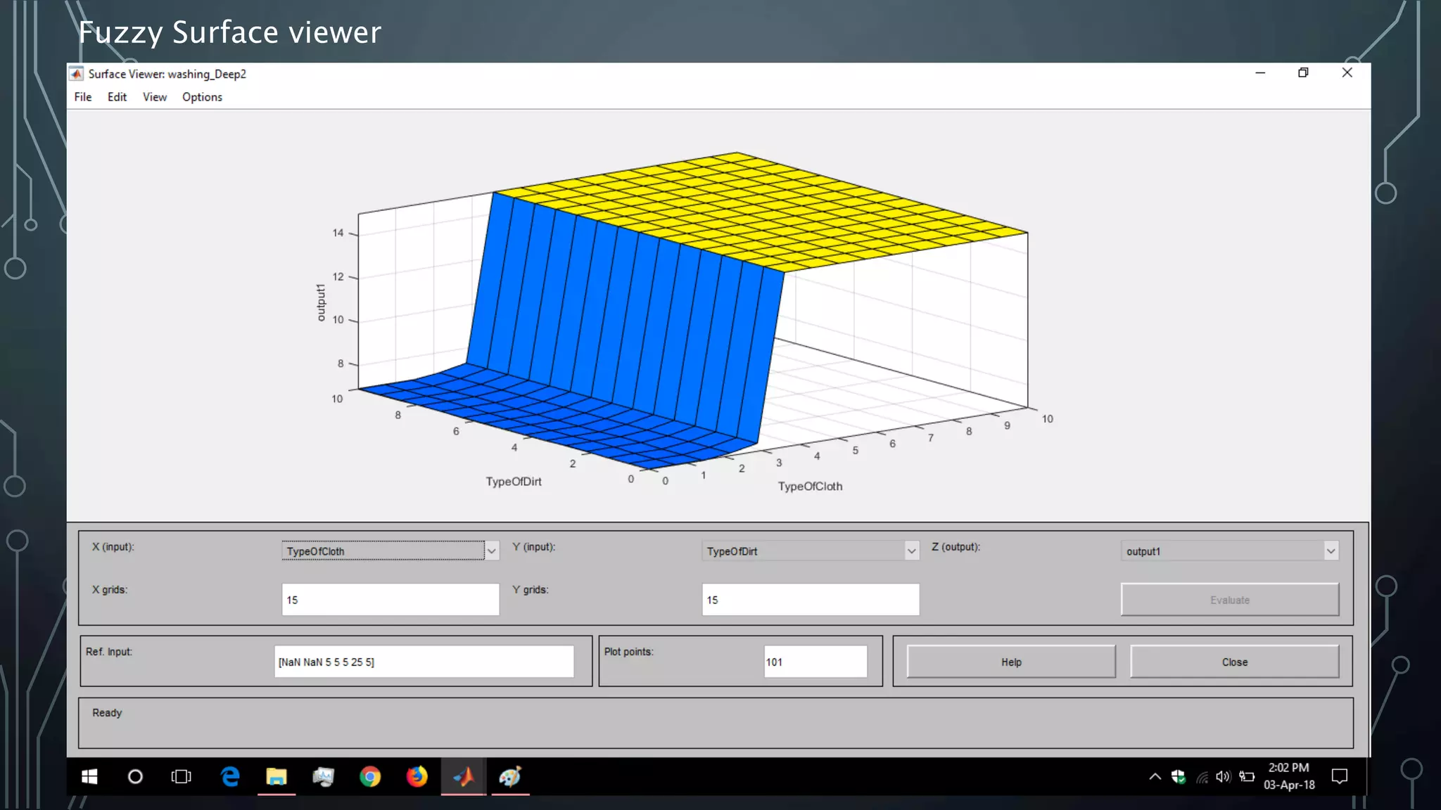Open Firefox browser in taskbar
Viewport: 1441px width, 810px height.
click(417, 776)
